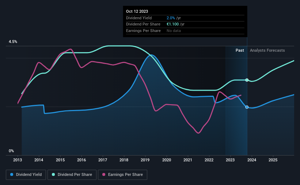Click the 2016 x-axis label
This screenshot has width=300, height=185.
coord(81,160)
